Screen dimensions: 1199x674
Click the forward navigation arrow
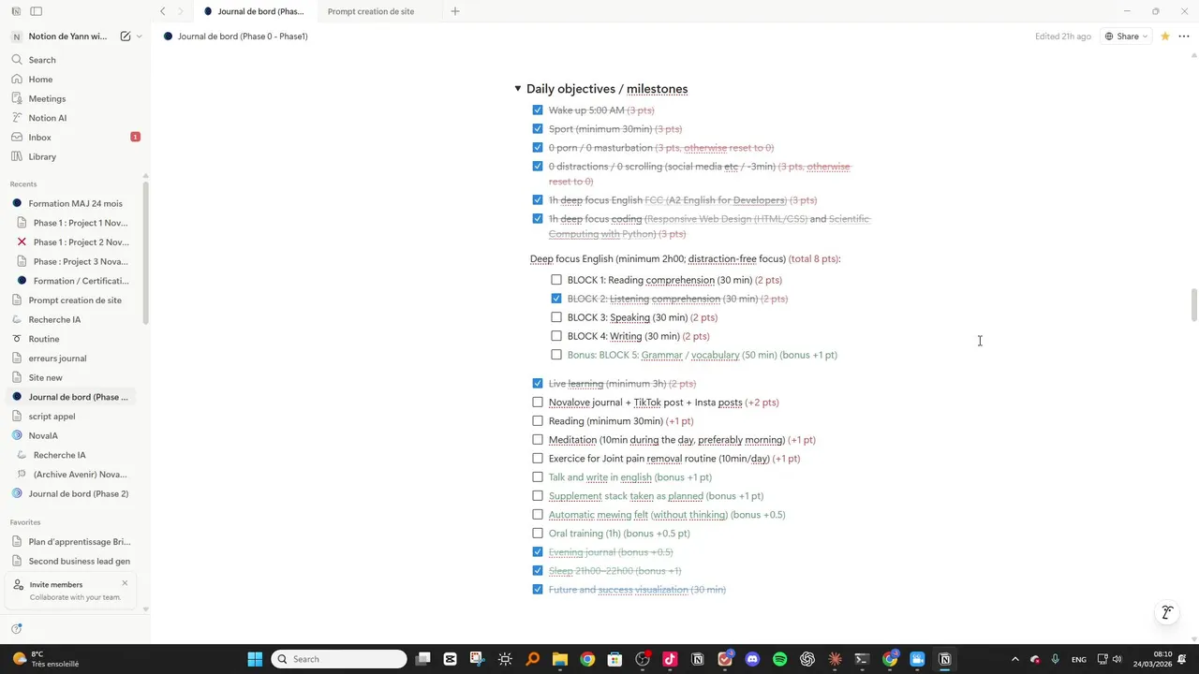181,11
